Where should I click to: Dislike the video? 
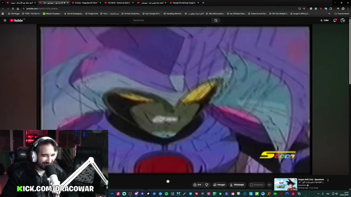coord(207,185)
